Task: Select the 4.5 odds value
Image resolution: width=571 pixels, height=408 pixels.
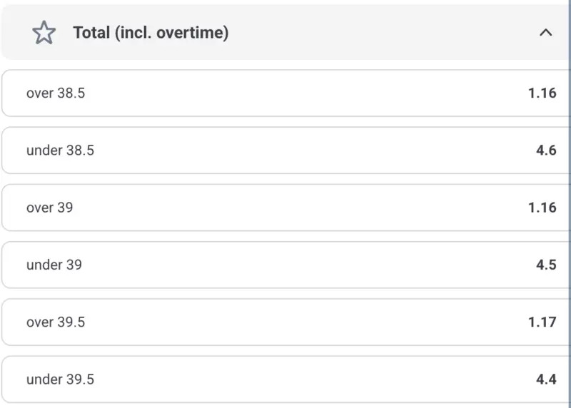Action: point(546,265)
